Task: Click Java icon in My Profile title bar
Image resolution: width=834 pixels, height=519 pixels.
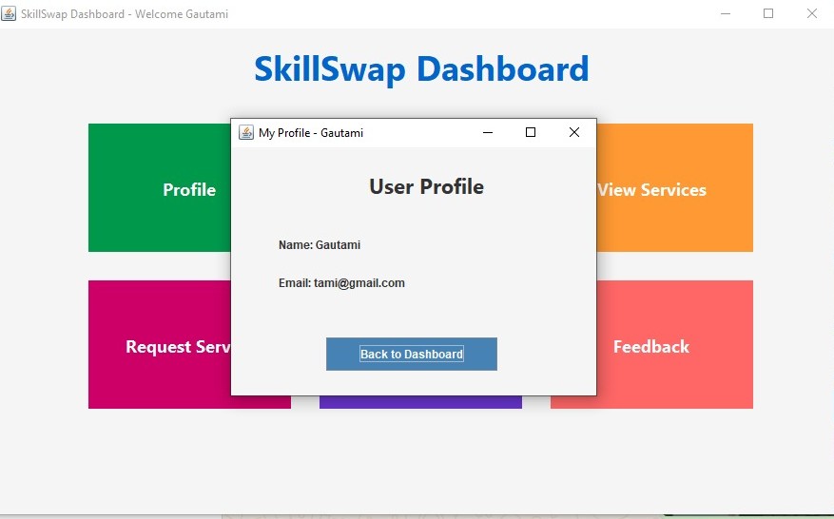Action: point(245,132)
